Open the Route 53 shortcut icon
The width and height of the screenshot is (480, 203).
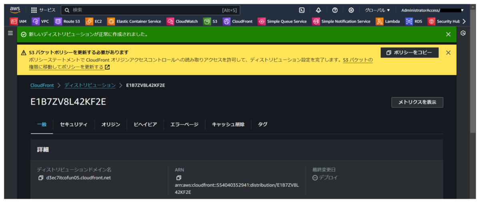click(58, 22)
